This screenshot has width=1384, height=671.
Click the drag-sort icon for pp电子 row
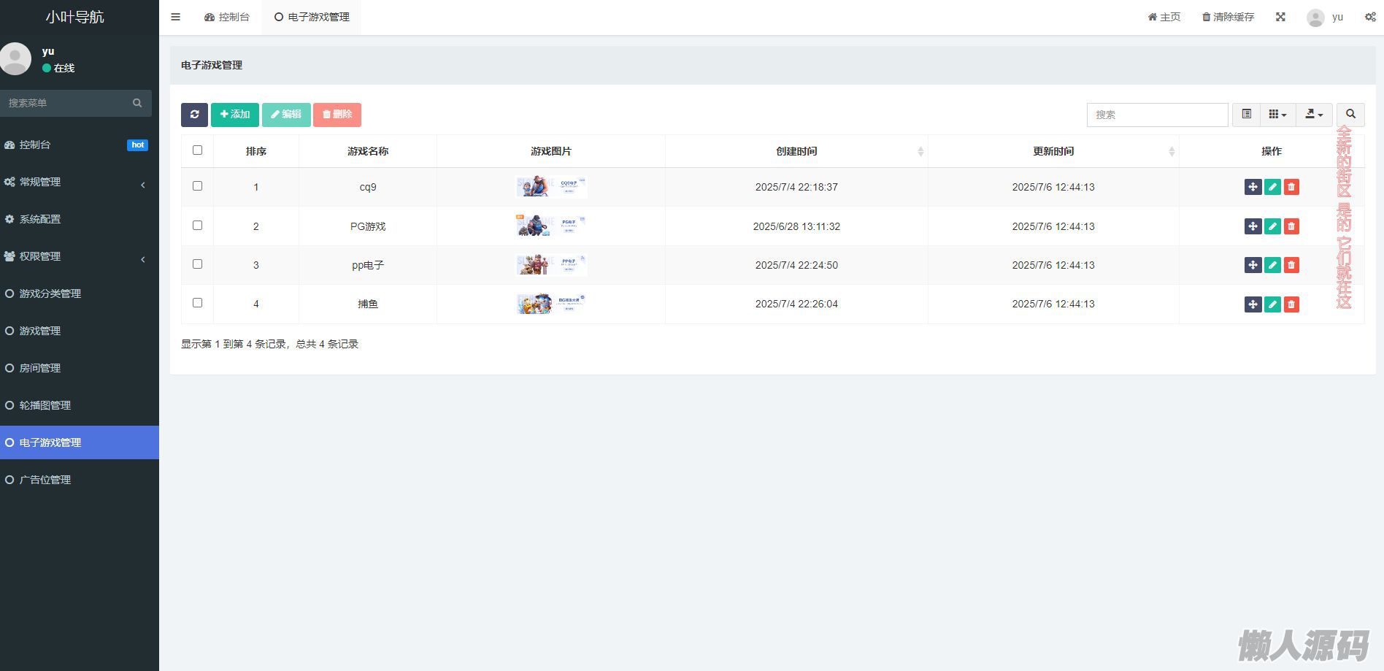click(1253, 265)
